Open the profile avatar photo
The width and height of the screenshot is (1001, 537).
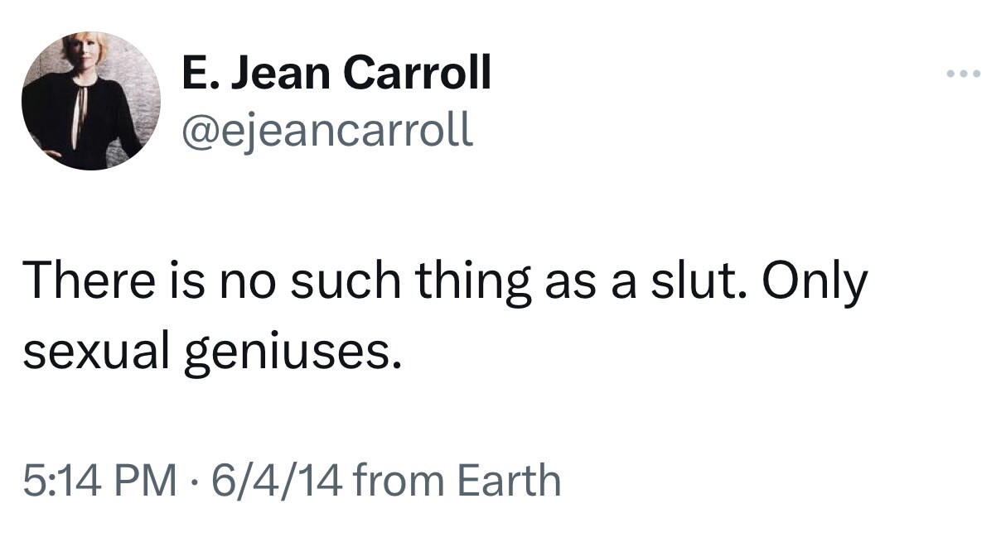point(91,101)
